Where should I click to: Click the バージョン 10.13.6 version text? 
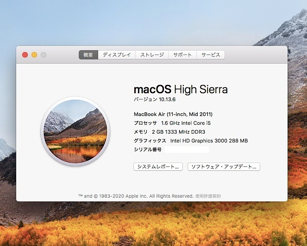coord(155,99)
